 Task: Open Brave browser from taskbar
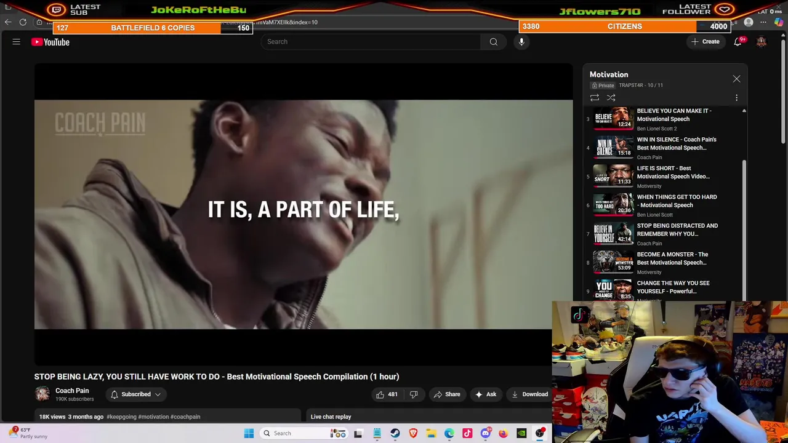[413, 433]
